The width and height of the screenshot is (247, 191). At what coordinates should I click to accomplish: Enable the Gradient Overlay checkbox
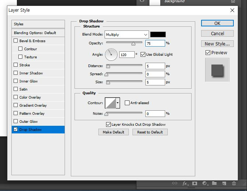click(x=15, y=105)
